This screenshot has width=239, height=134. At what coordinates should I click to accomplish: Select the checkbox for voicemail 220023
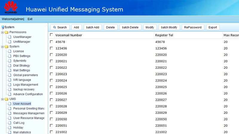click(51, 74)
